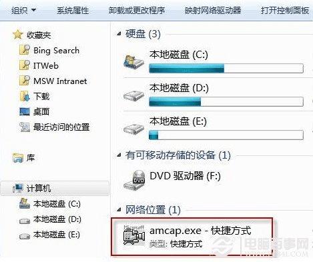Select 最近访问的位置 in Favorites
The image size is (313, 262).
pyautogui.click(x=61, y=127)
